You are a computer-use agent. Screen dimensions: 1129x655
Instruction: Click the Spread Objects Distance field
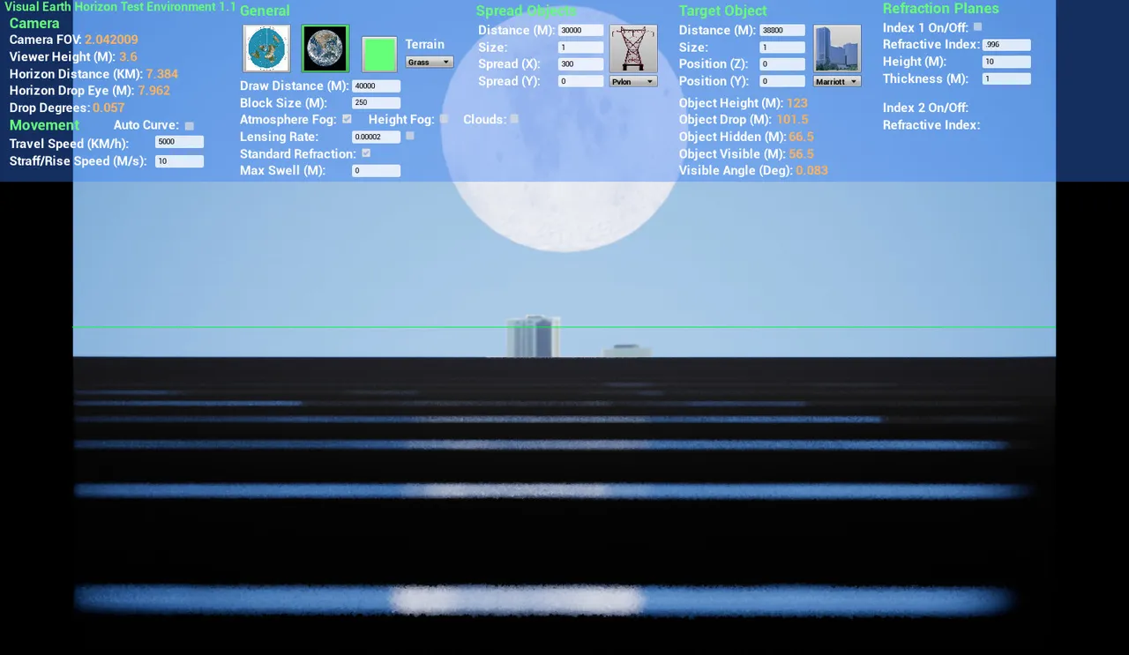click(x=581, y=30)
